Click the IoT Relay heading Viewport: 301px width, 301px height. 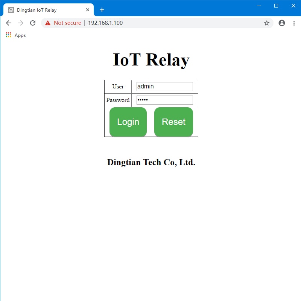151,60
